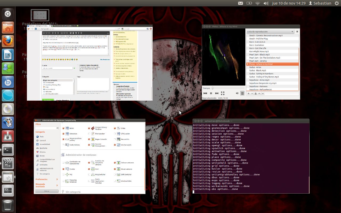Open the Colocar ventanas plugin settings

[x=125, y=162]
